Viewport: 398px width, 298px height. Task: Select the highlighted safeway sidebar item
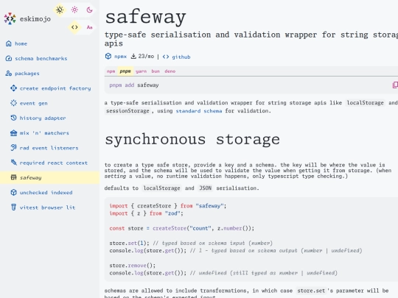50,177
